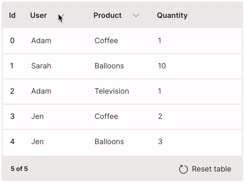This screenshot has height=182, width=244.
Task: Click Balloons in Sarah's row
Action: pyautogui.click(x=109, y=66)
